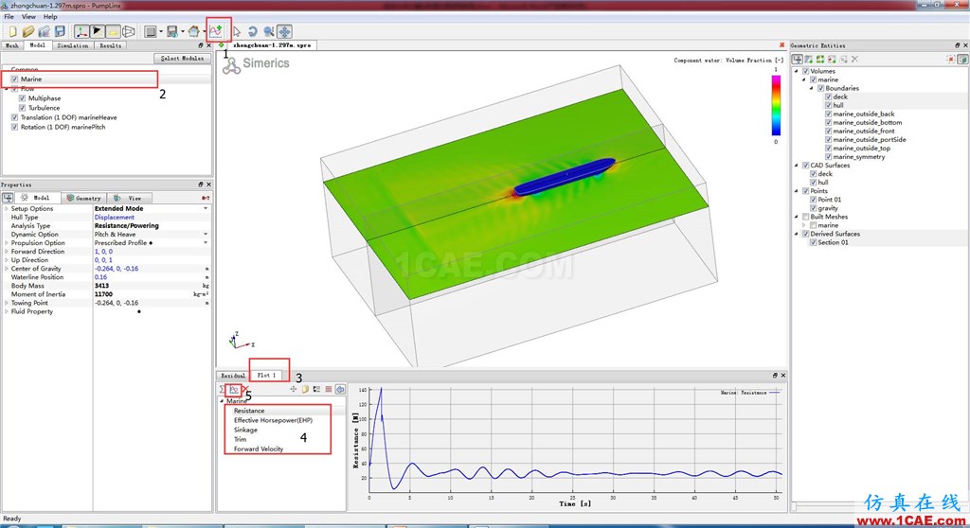Click the add plot curve icon
This screenshot has width=970, height=528.
click(x=215, y=31)
